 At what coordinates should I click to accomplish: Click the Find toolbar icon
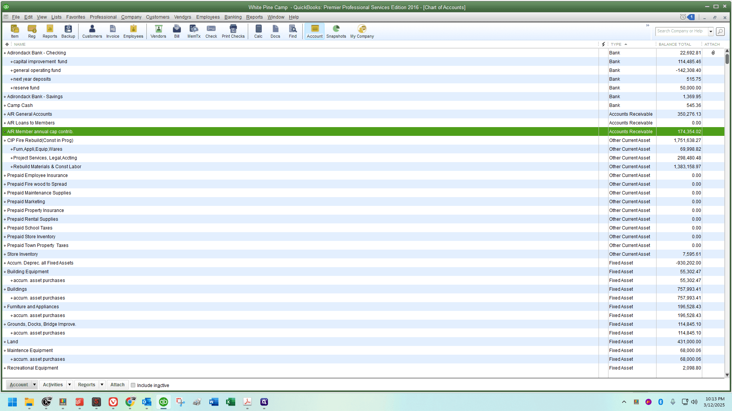pyautogui.click(x=292, y=31)
